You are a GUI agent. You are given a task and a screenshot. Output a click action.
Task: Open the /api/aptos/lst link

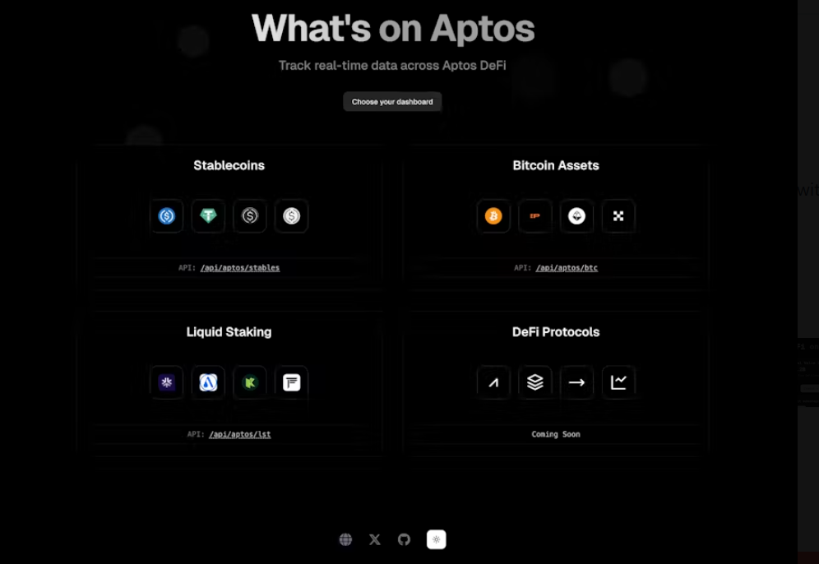[x=240, y=434]
